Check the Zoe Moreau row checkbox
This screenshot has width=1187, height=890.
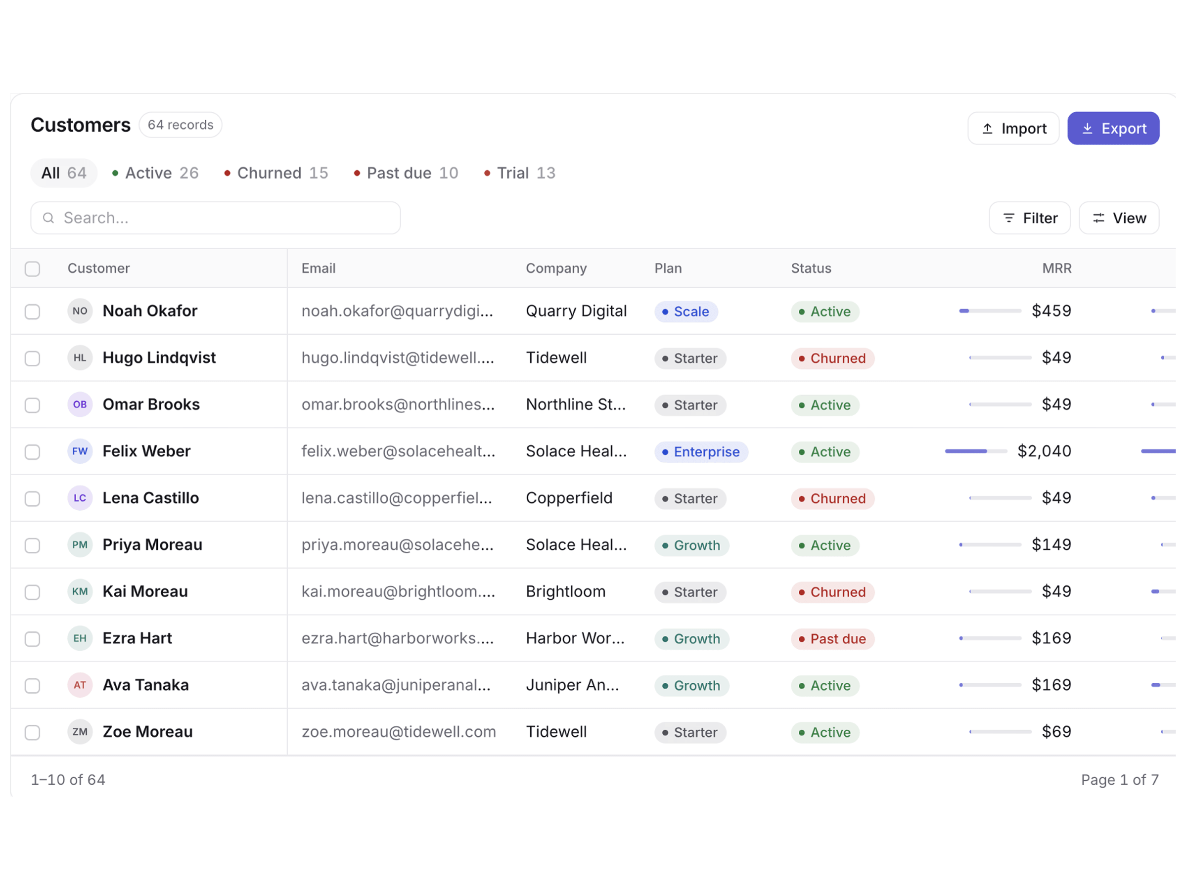(x=32, y=732)
